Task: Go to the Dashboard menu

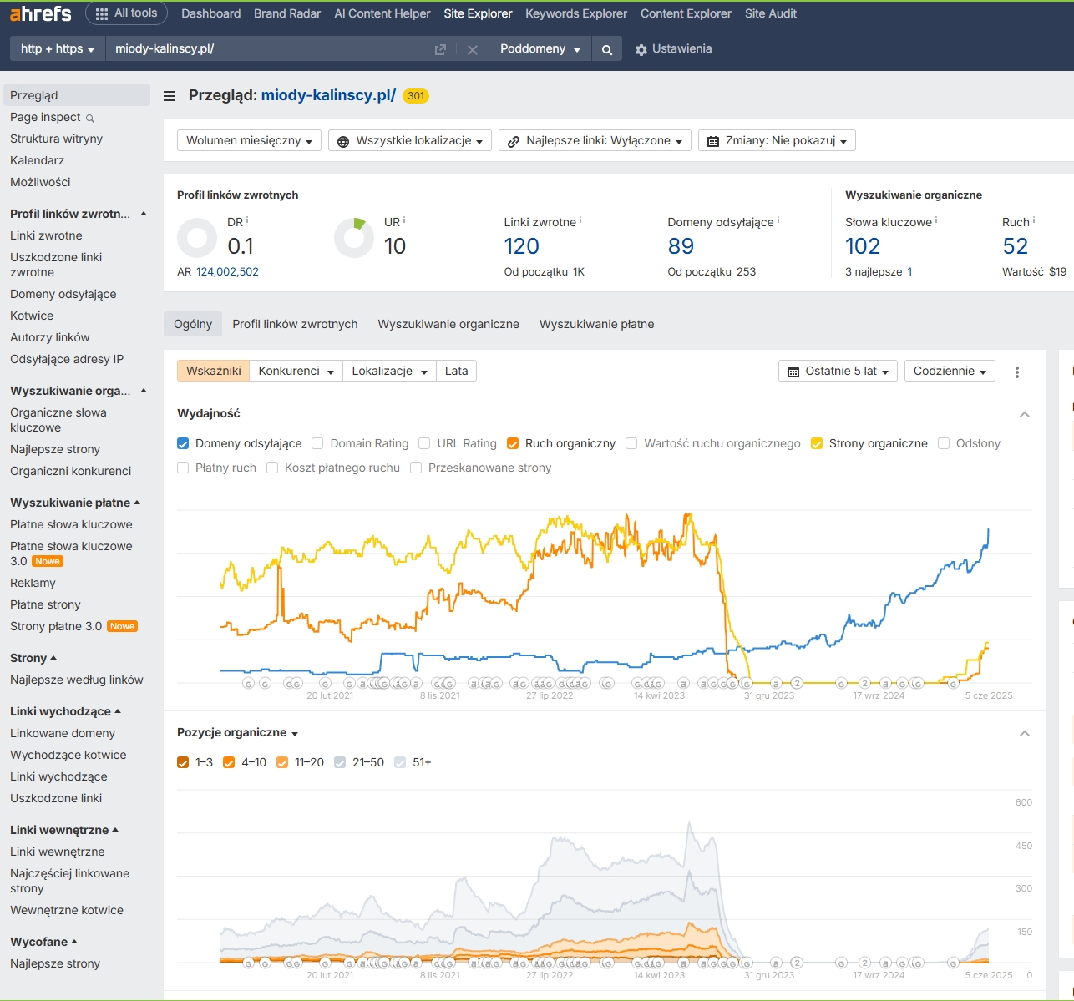Action: pos(210,13)
